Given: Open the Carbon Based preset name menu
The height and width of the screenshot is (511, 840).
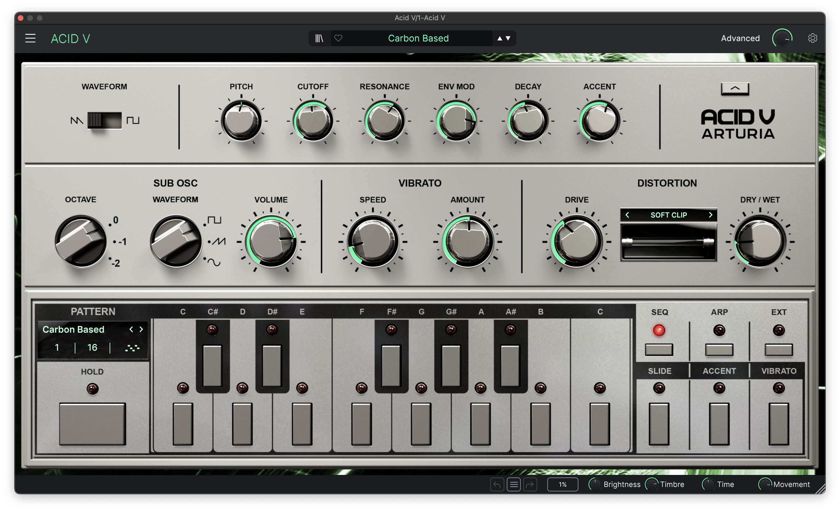Looking at the screenshot, I should click(x=418, y=38).
